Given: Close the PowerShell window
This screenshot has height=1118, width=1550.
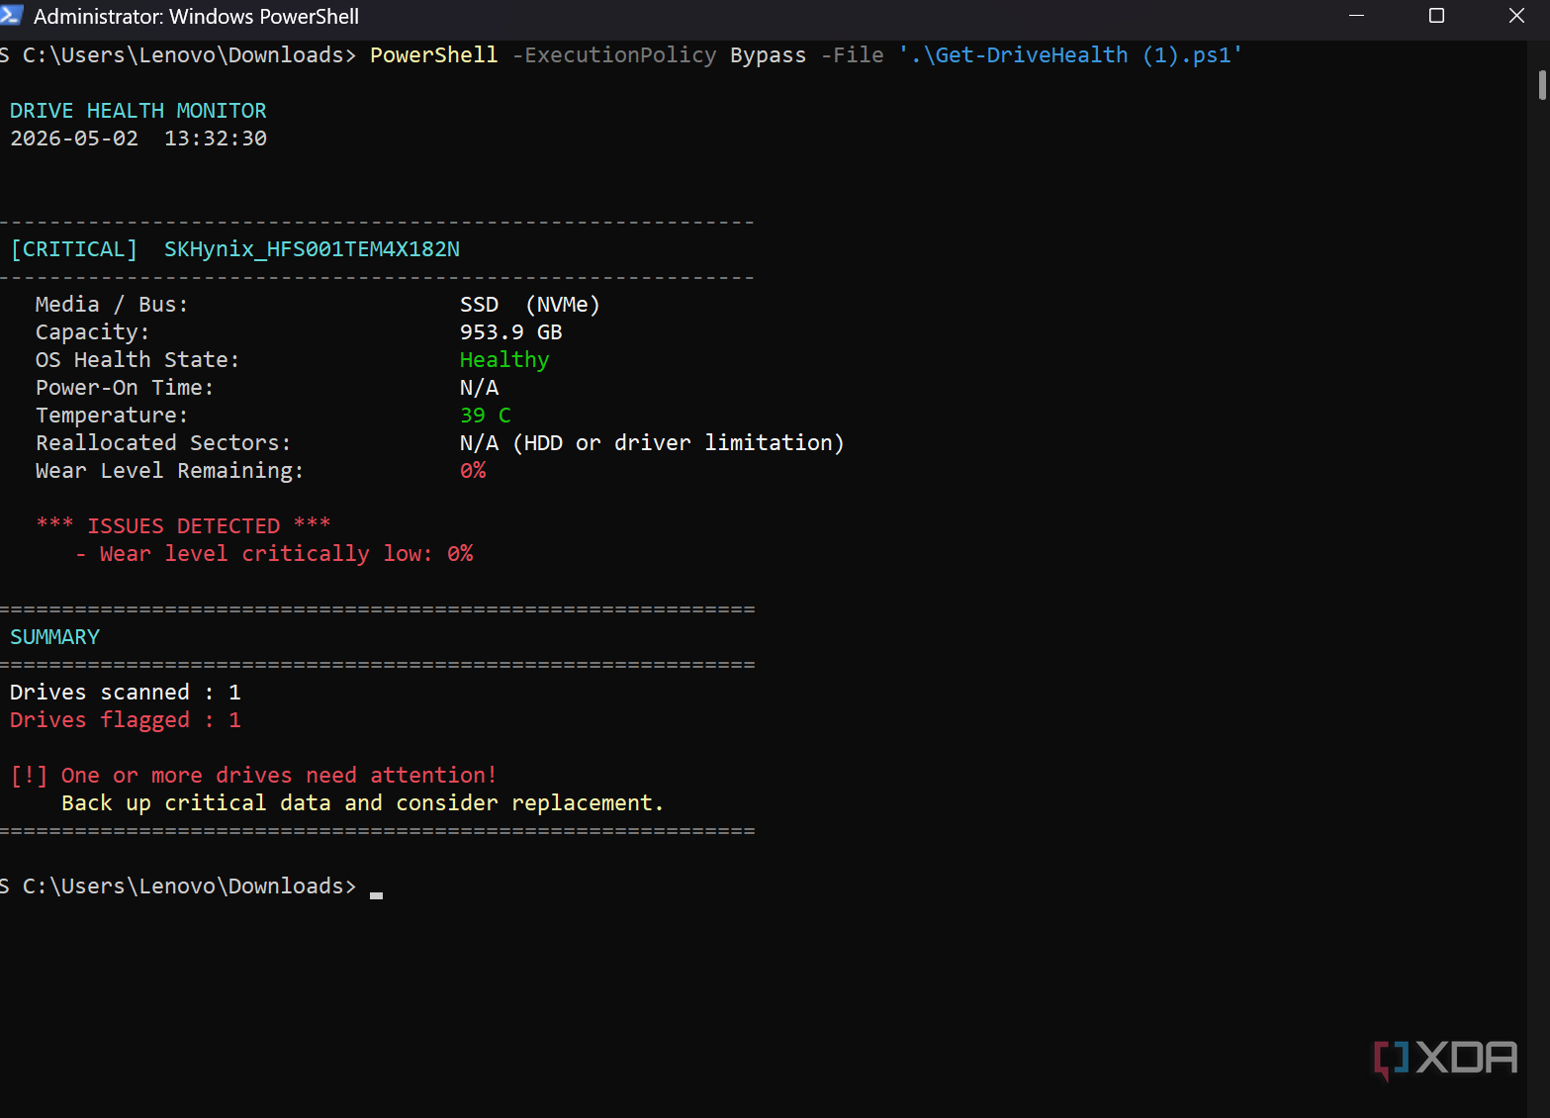Looking at the screenshot, I should click(x=1516, y=16).
